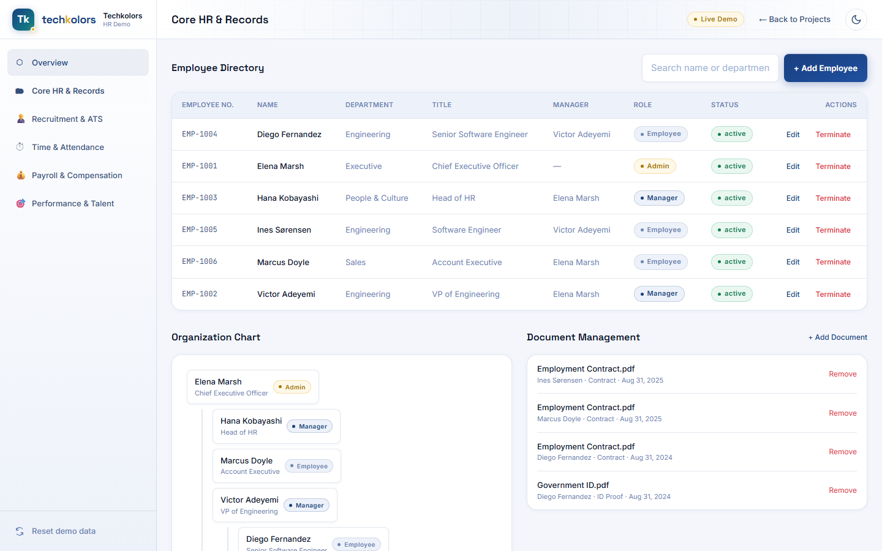This screenshot has width=882, height=551.
Task: Remove Marcus Doyle's Employment Contract.pdf
Action: coord(843,413)
